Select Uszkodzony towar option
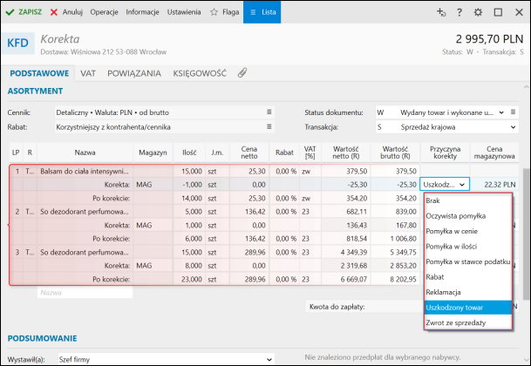 coord(467,308)
